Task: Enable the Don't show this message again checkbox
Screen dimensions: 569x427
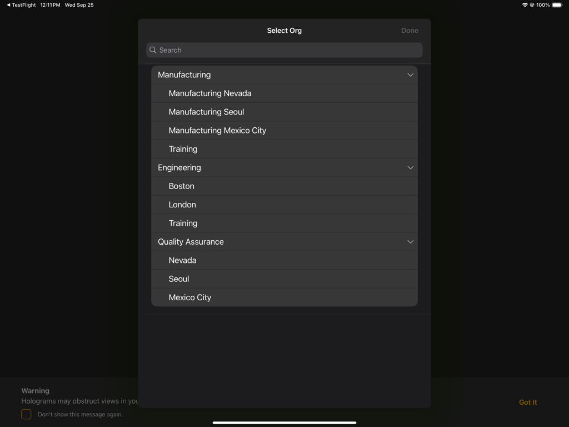Action: 26,414
